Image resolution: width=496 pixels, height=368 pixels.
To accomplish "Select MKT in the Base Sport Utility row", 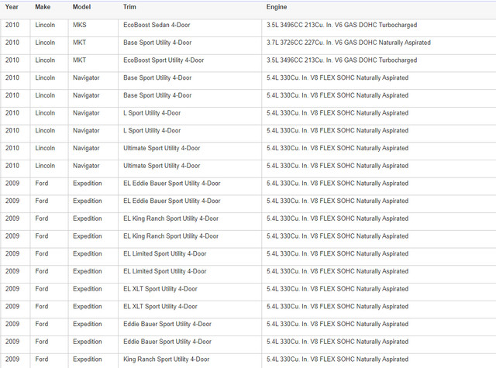I will [79, 43].
